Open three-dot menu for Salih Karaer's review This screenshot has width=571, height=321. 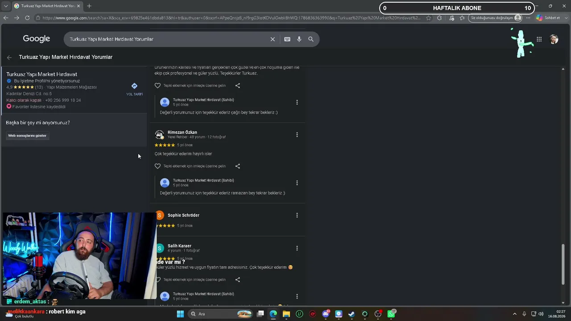point(297,248)
